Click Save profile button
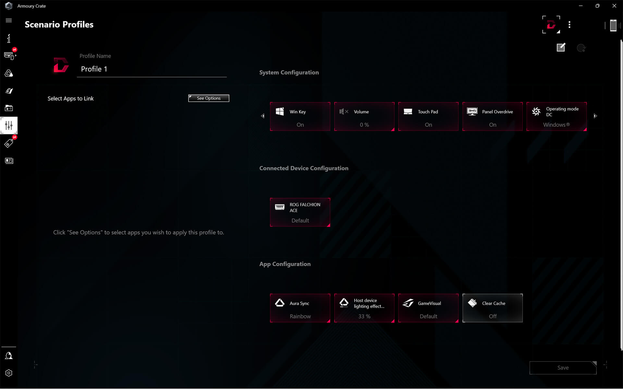The width and height of the screenshot is (623, 389). click(x=562, y=367)
